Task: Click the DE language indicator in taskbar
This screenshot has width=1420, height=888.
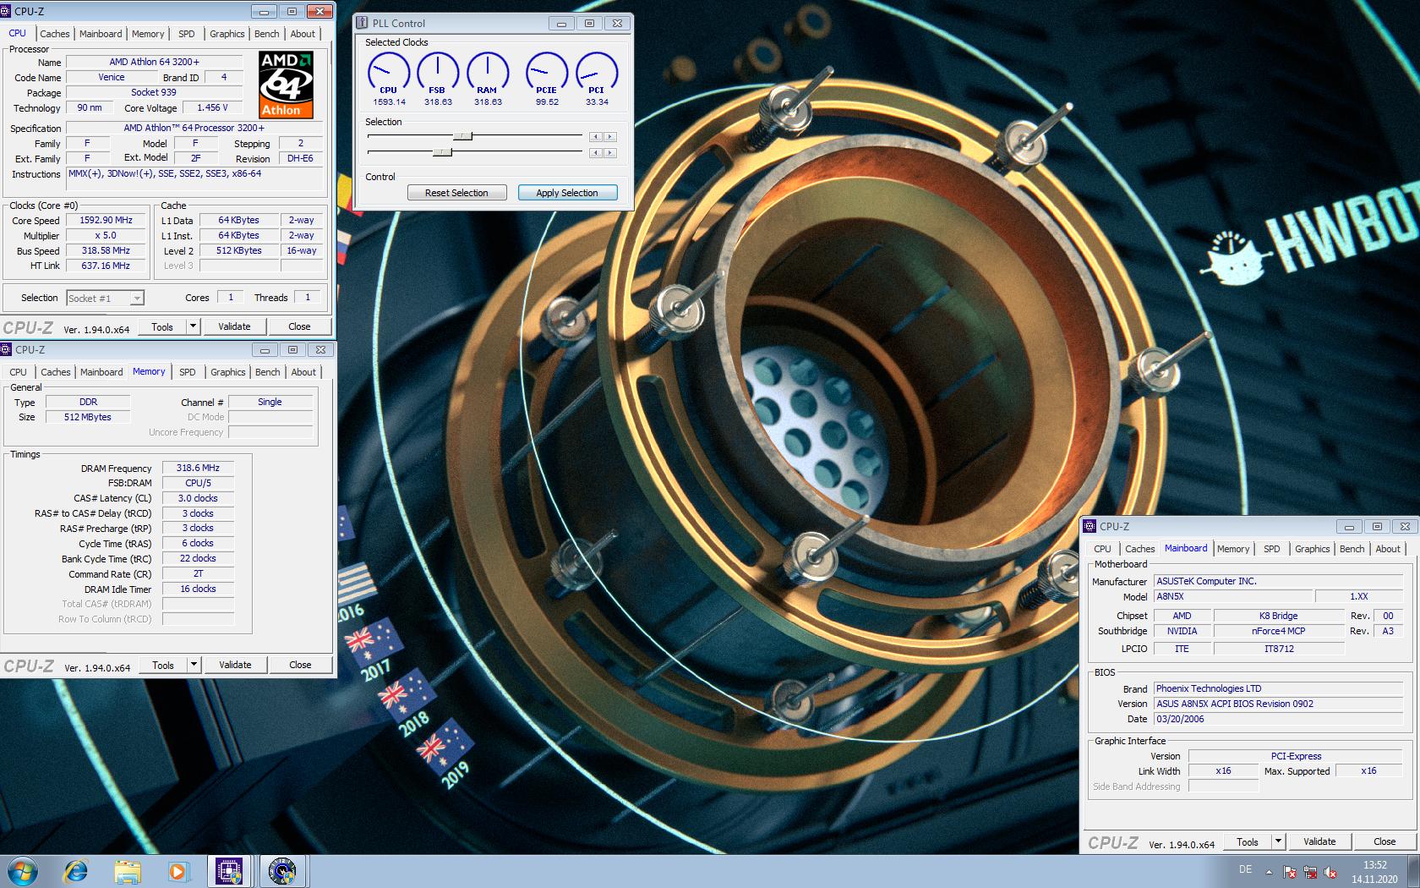Action: pos(1245,869)
